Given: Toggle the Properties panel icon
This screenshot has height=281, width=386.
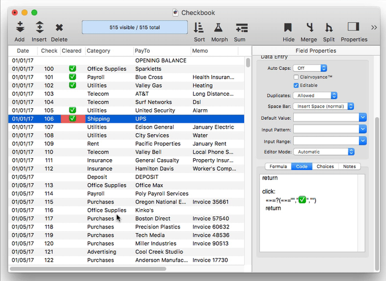Looking at the screenshot, I should (x=354, y=27).
